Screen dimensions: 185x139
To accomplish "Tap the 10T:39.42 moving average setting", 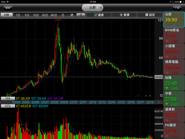I will coord(39,98).
